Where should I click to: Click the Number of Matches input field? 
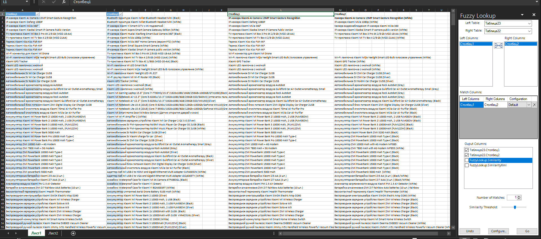[512, 198]
